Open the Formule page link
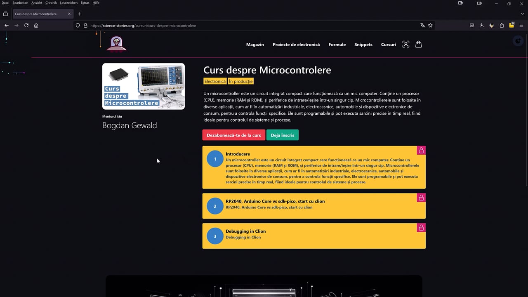This screenshot has height=297, width=528. [x=337, y=45]
